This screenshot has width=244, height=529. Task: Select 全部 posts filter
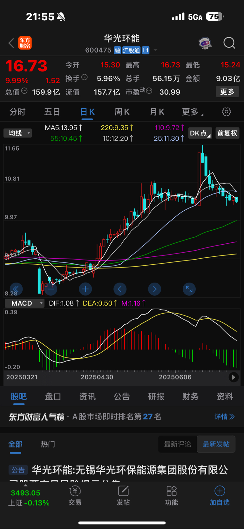(15, 444)
